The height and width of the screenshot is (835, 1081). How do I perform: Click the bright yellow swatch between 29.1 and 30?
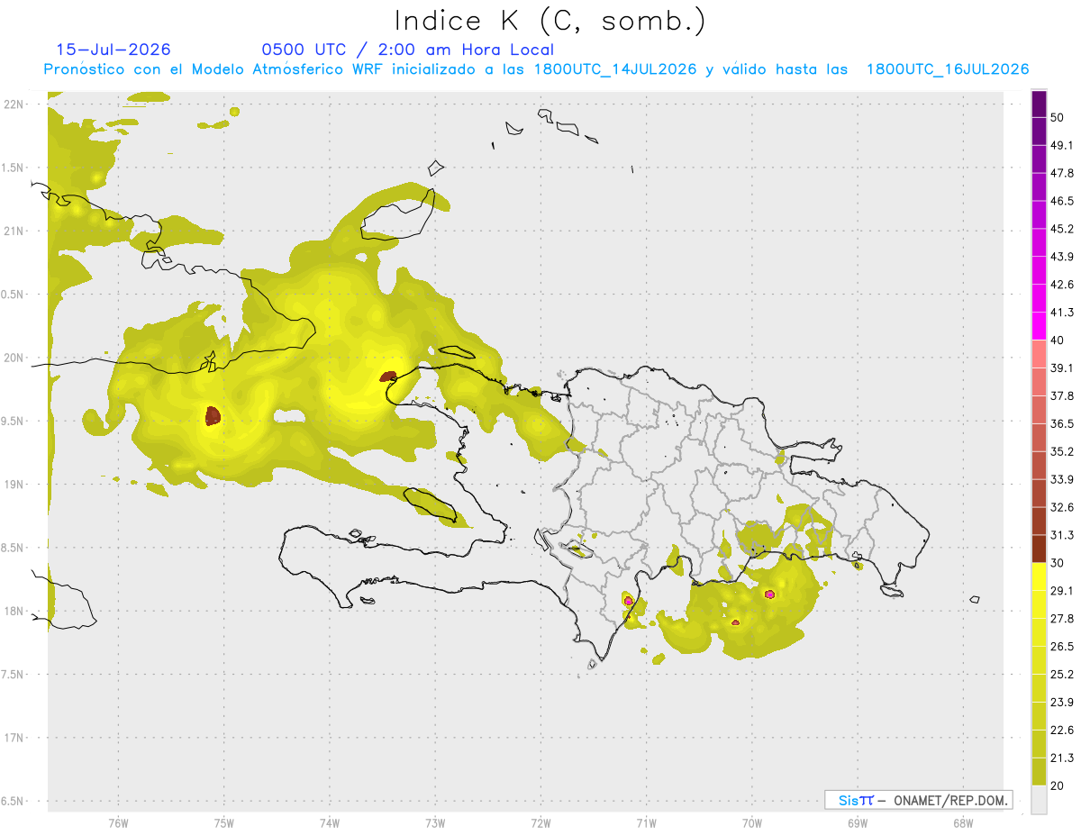pyautogui.click(x=1039, y=576)
